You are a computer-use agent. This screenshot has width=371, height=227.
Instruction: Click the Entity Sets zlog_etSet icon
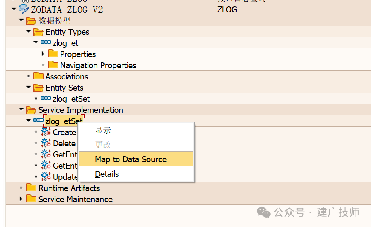click(46, 98)
